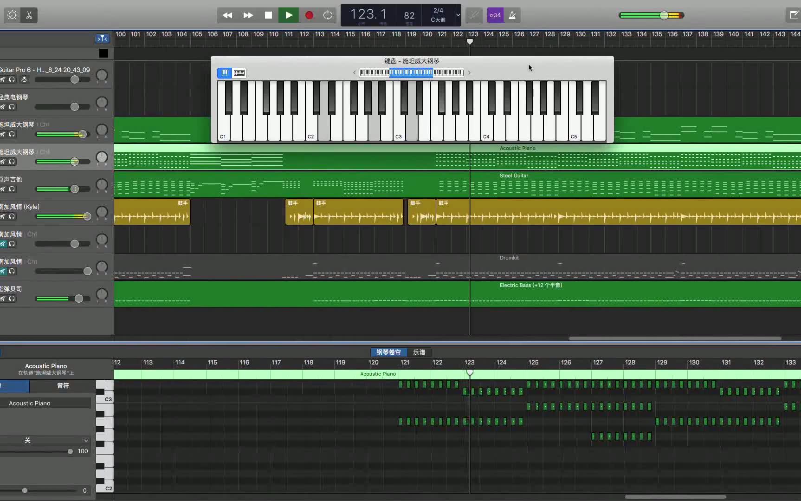Screen dimensions: 801x501
Task: Select the Drumkit region
Action: [x=458, y=267]
